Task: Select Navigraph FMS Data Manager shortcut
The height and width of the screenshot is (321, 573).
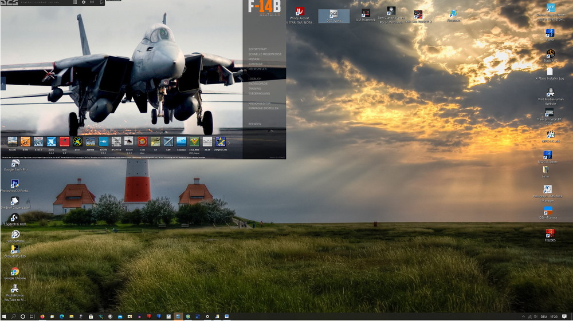Action: (547, 193)
